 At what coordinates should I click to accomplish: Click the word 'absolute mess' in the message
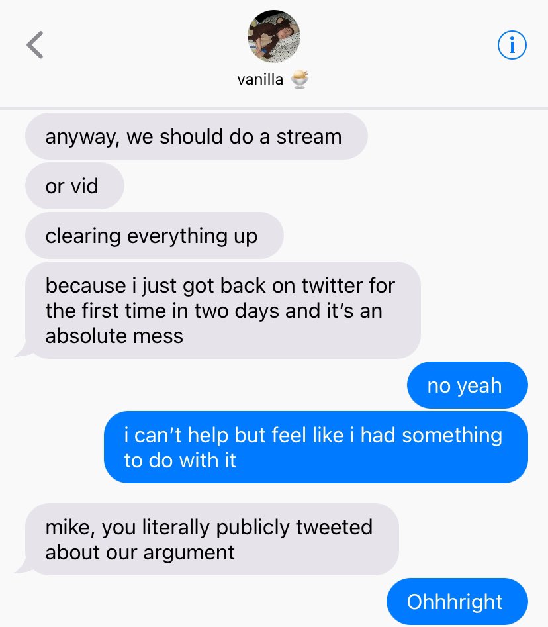tap(114, 336)
